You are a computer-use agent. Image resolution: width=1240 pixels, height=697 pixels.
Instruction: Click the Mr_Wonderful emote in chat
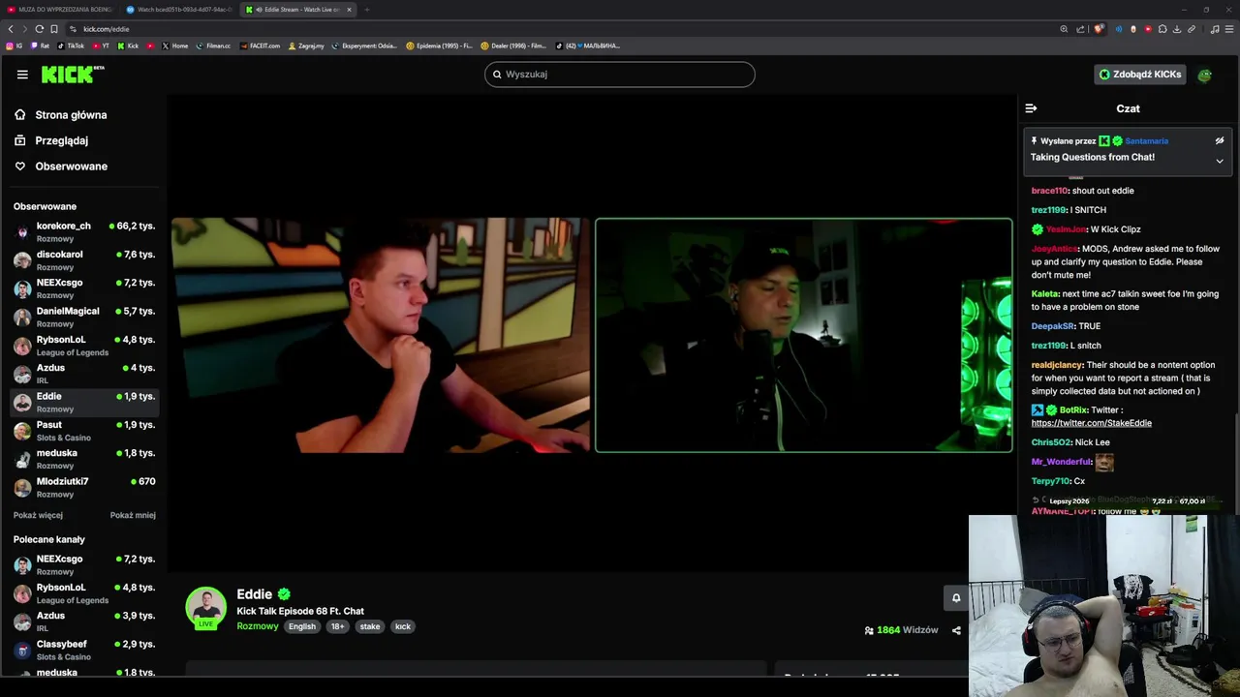1103,462
